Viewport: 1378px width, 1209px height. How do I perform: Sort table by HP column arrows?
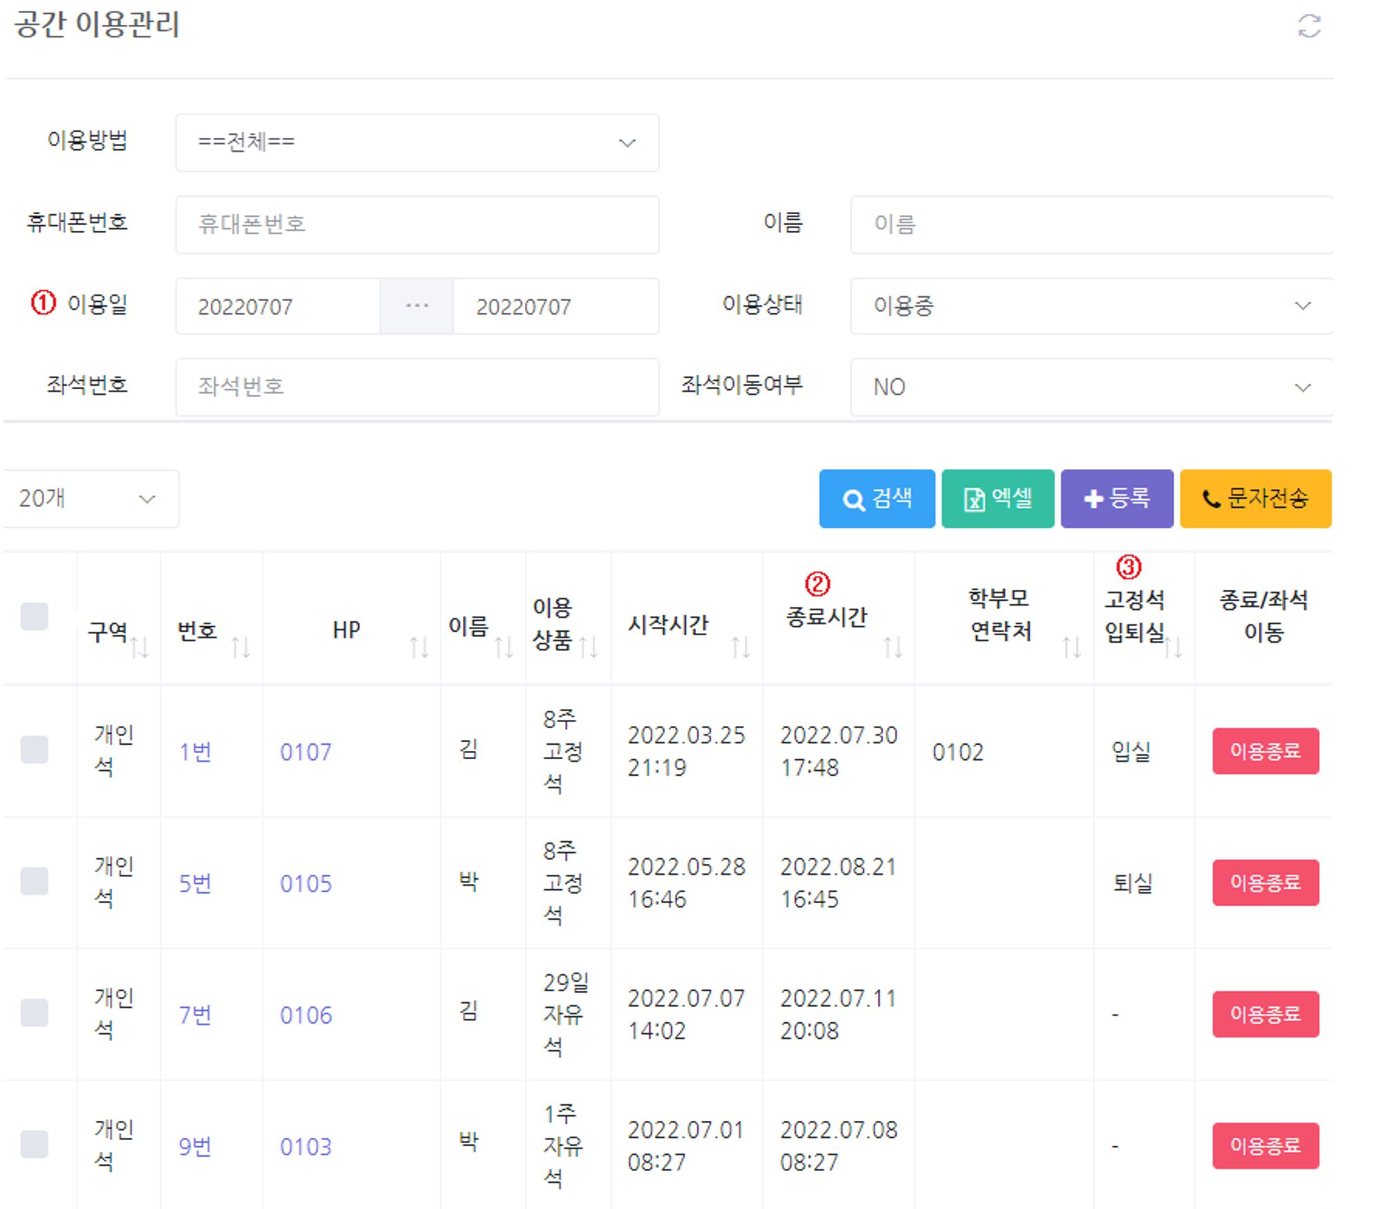[419, 647]
